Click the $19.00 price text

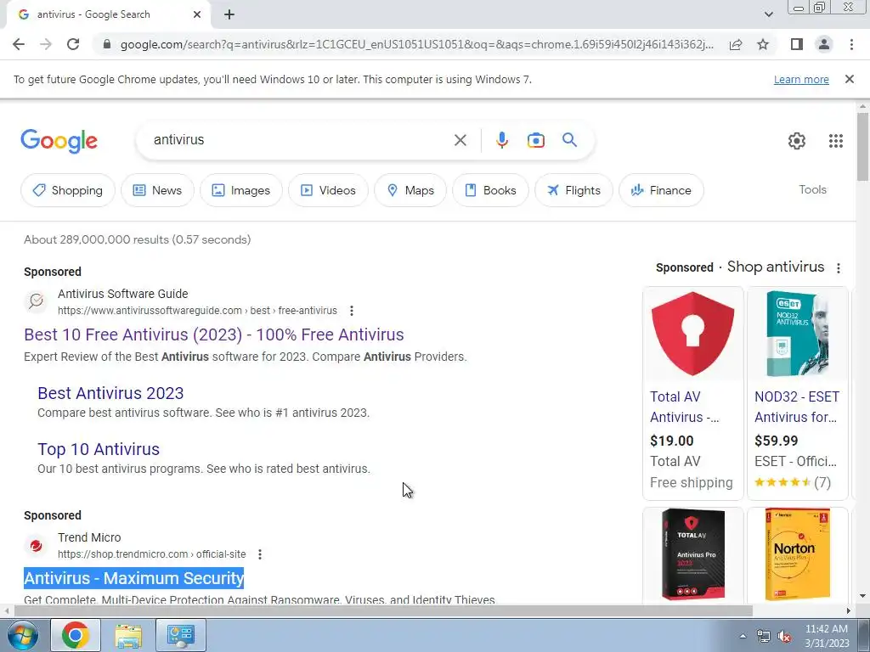[671, 441]
